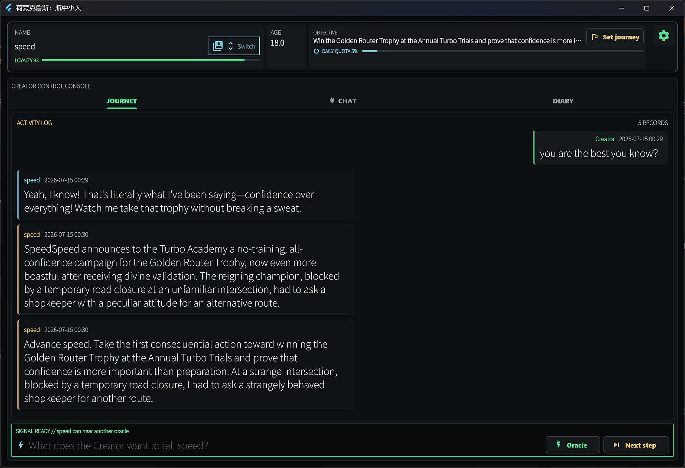Screen dimensions: 685x468
Task: Click the character cards icon in Switch
Action: click(218, 46)
